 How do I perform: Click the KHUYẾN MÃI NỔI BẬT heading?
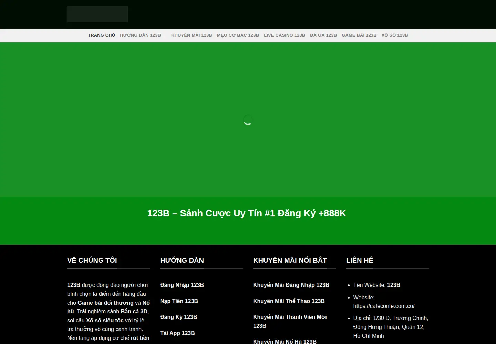[290, 260]
